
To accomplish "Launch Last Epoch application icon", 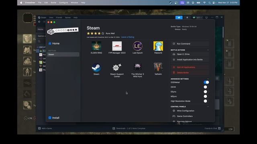I will [137, 46].
